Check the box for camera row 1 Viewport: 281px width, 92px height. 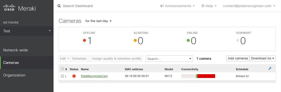[x=62, y=76]
